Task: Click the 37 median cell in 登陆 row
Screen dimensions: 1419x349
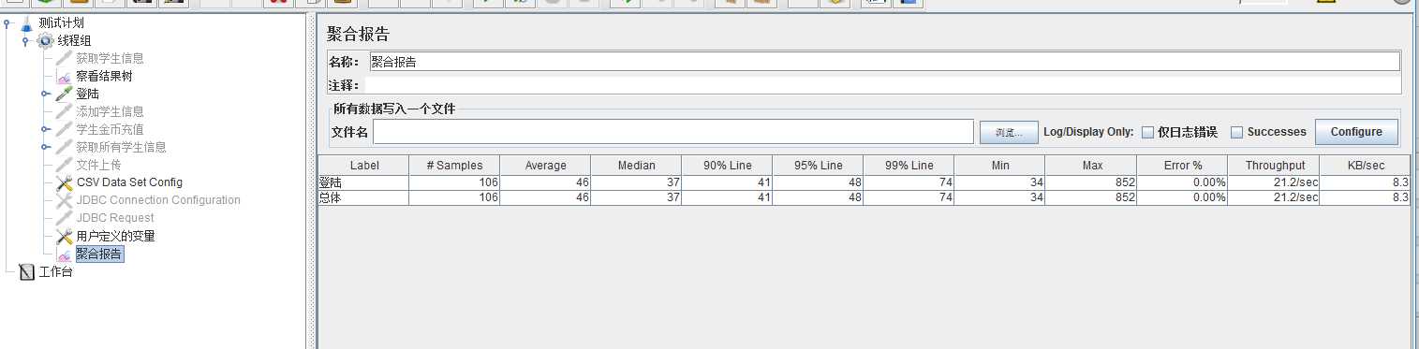Action: point(636,182)
